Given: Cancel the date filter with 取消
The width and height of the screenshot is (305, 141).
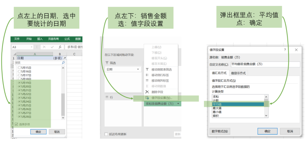Looking at the screenshot, I should [57, 132].
